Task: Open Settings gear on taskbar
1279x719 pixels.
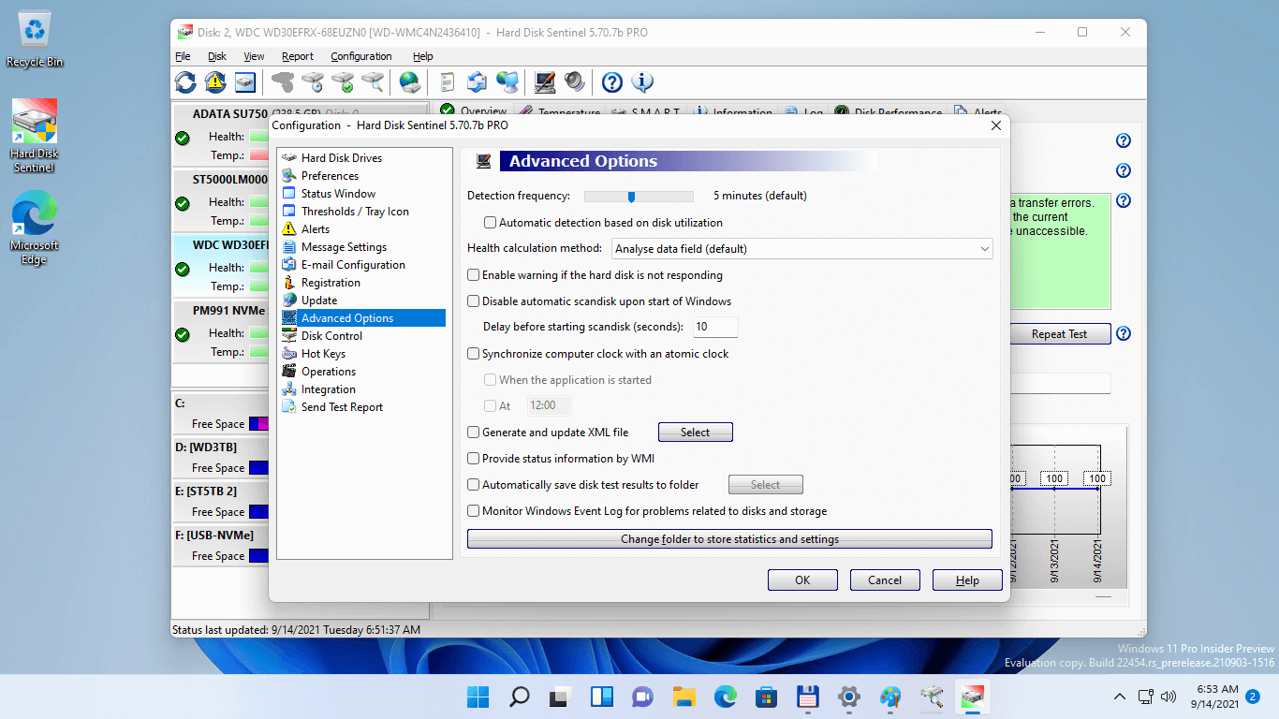Action: click(849, 697)
